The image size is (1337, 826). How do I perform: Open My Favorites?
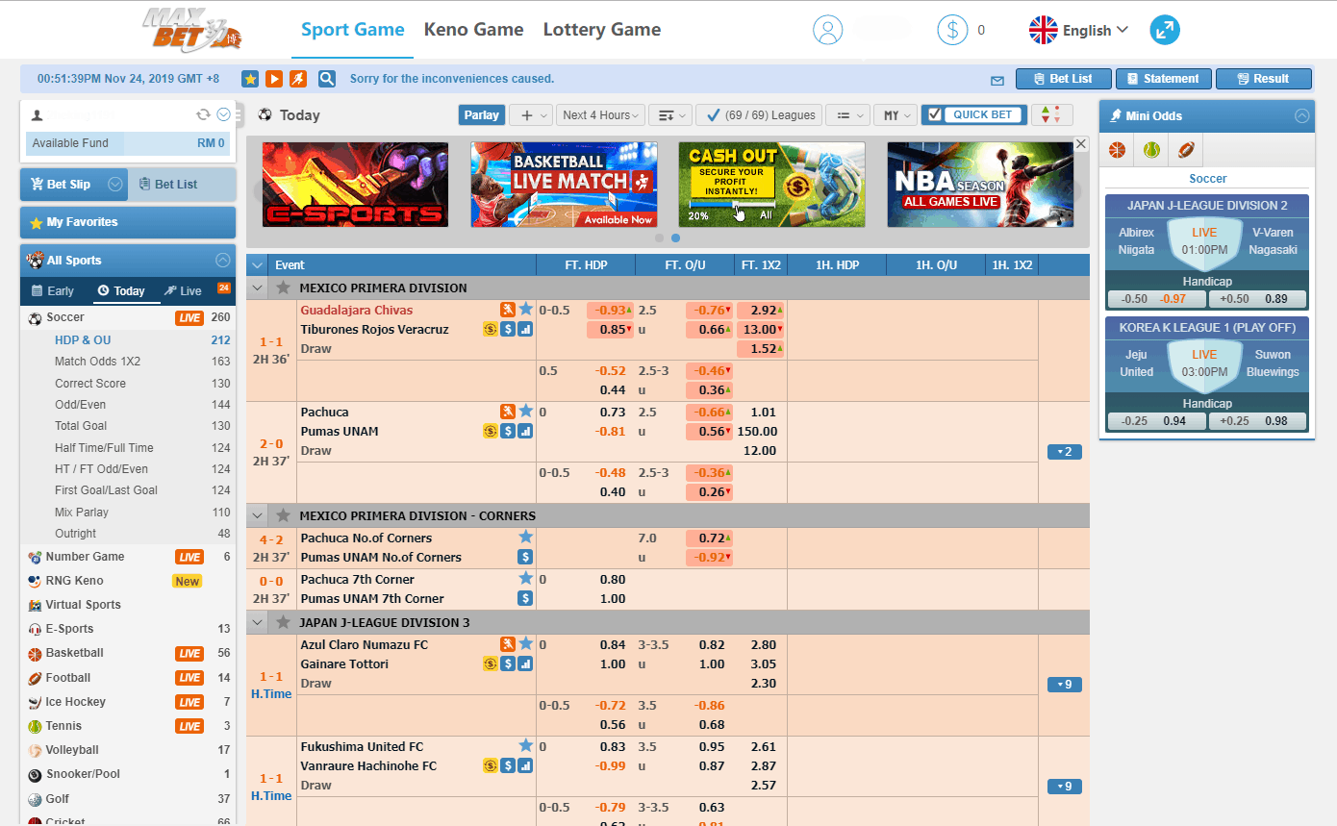click(x=128, y=222)
